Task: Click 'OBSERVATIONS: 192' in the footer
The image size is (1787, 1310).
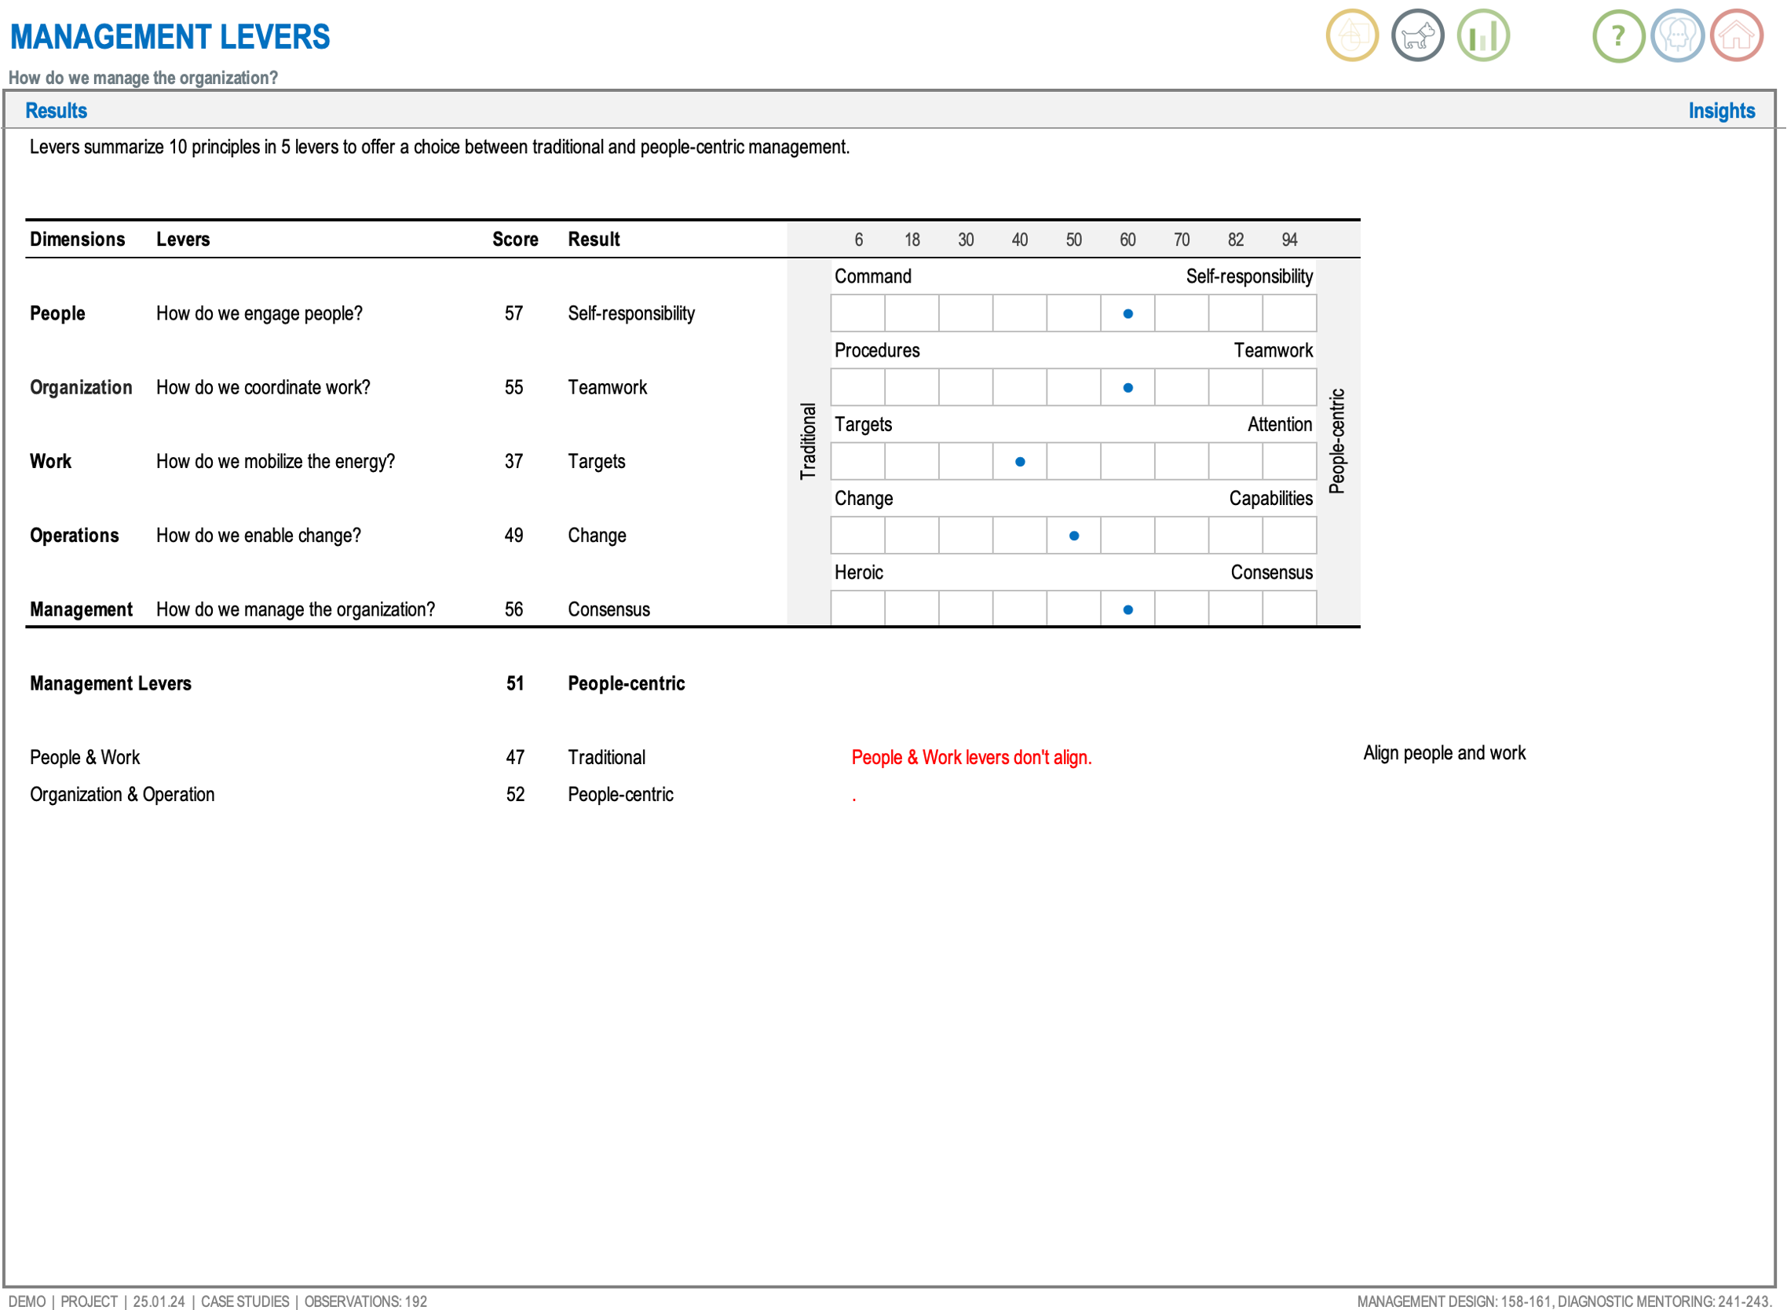Action: click(365, 1301)
